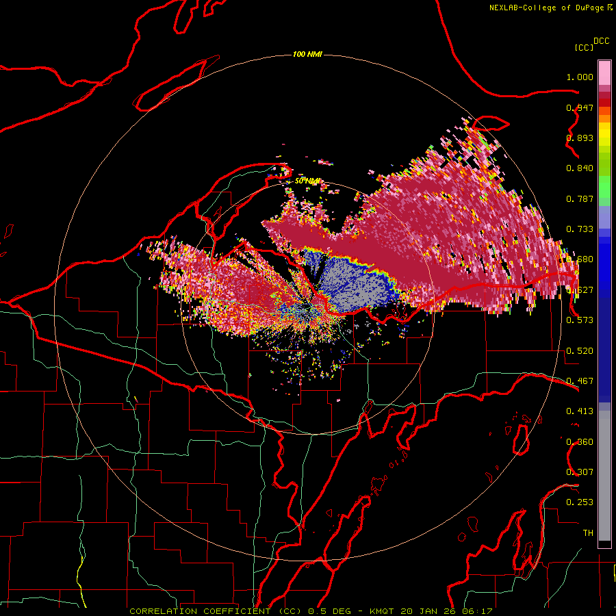The width and height of the screenshot is (616, 616).
Task: Click the product title caption at bottom
Action: [311, 611]
